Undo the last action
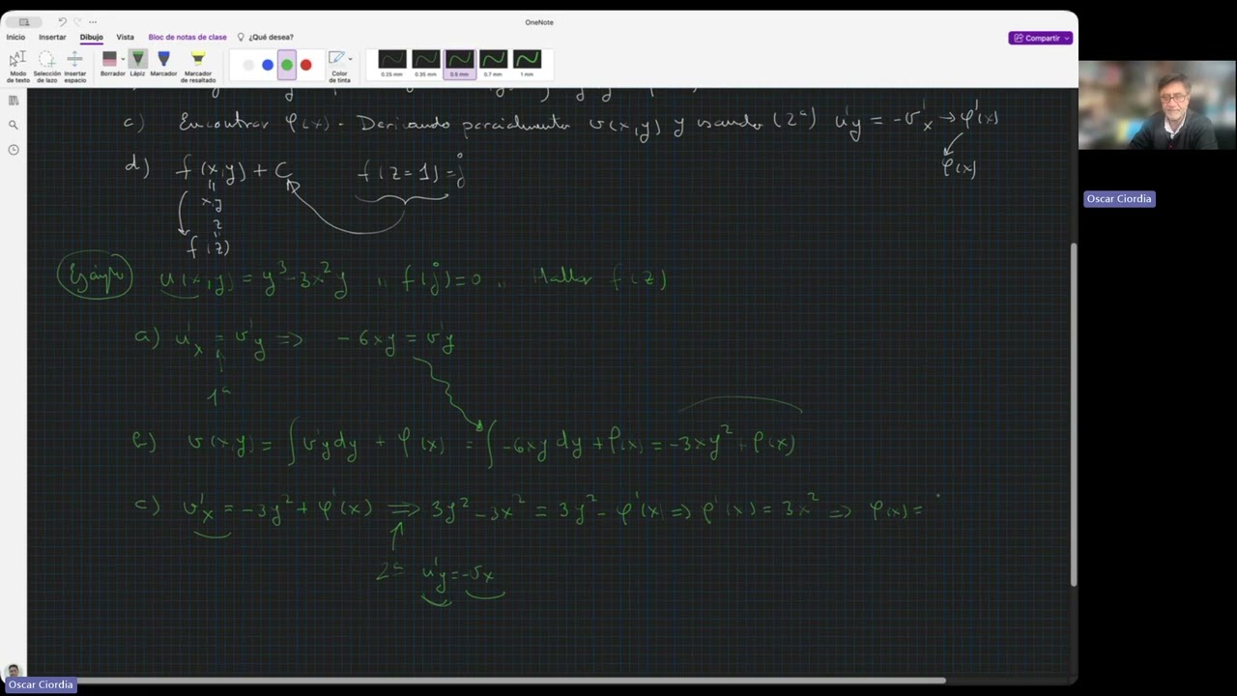This screenshot has height=696, width=1237. [x=62, y=21]
